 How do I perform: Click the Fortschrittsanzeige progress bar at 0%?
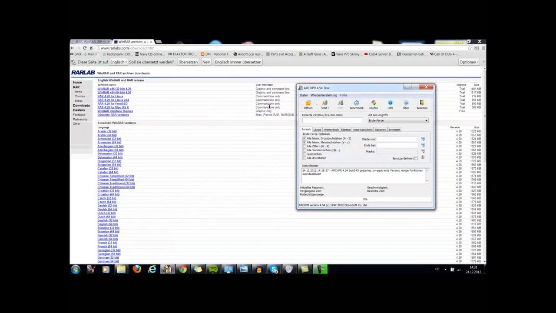365,199
